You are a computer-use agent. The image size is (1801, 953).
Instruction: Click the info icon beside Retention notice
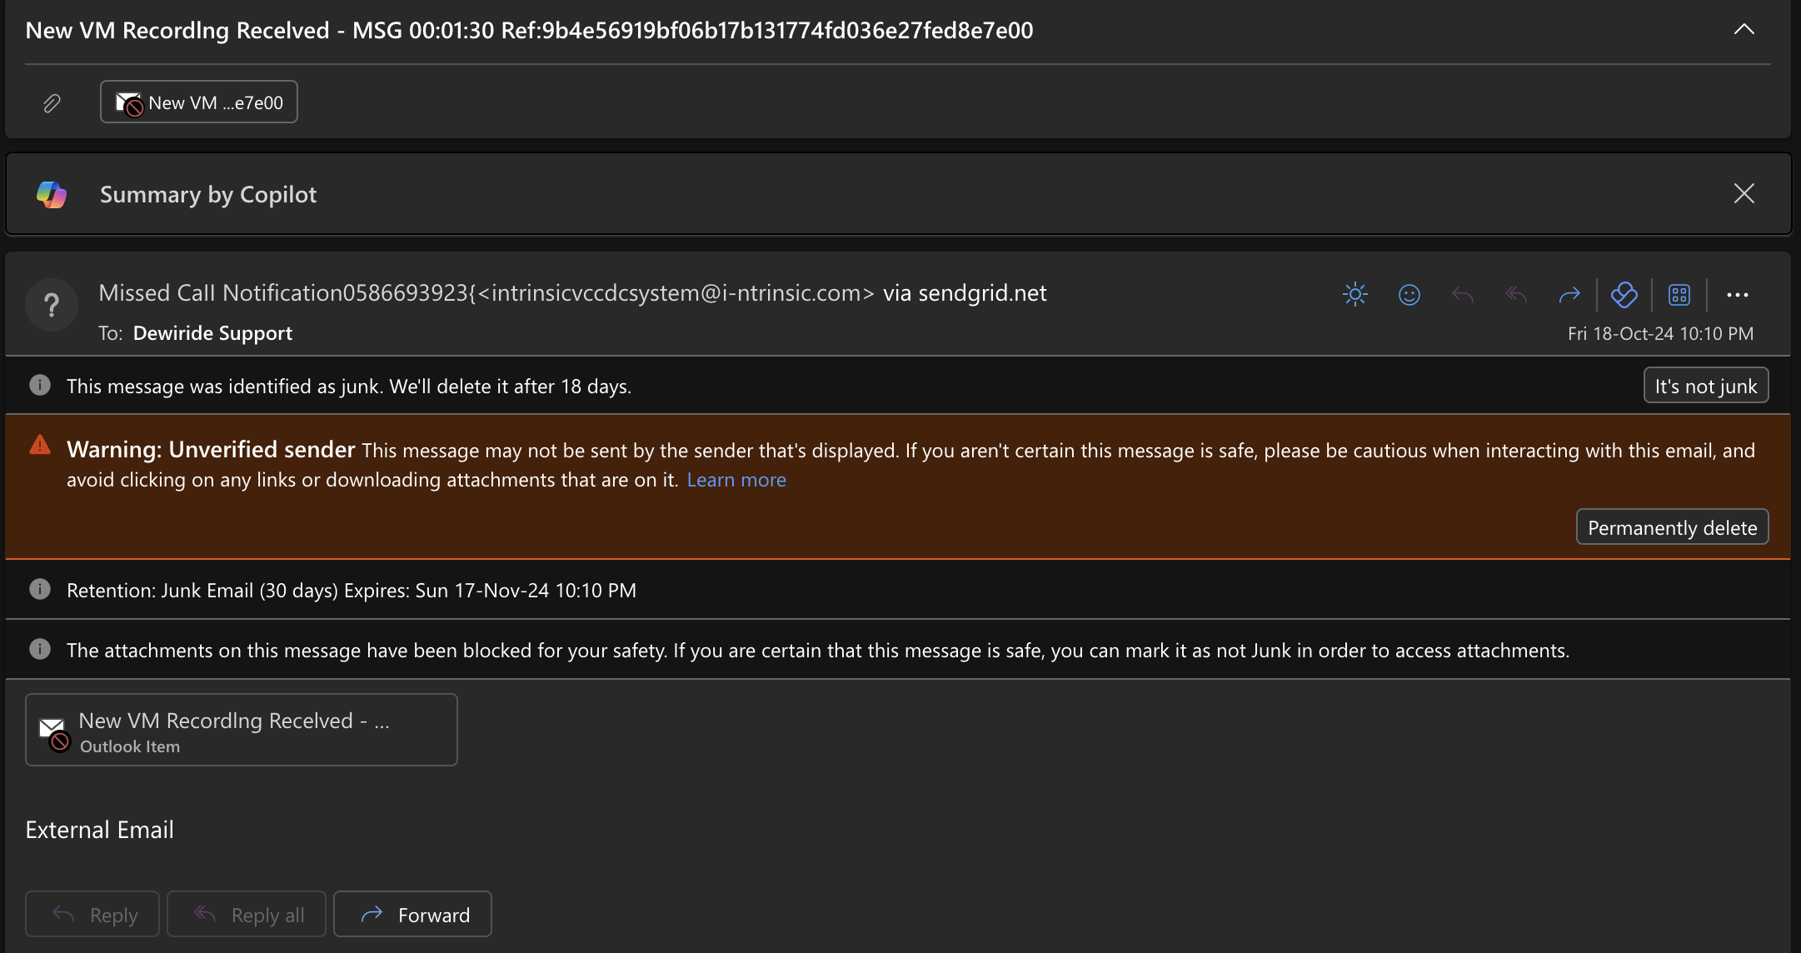tap(40, 589)
